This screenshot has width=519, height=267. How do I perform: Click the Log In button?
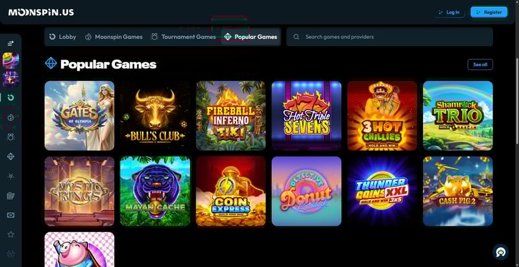click(450, 12)
